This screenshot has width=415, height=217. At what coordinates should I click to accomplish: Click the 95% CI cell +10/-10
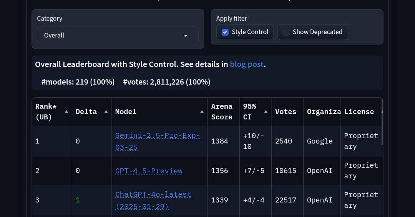pyautogui.click(x=256, y=141)
